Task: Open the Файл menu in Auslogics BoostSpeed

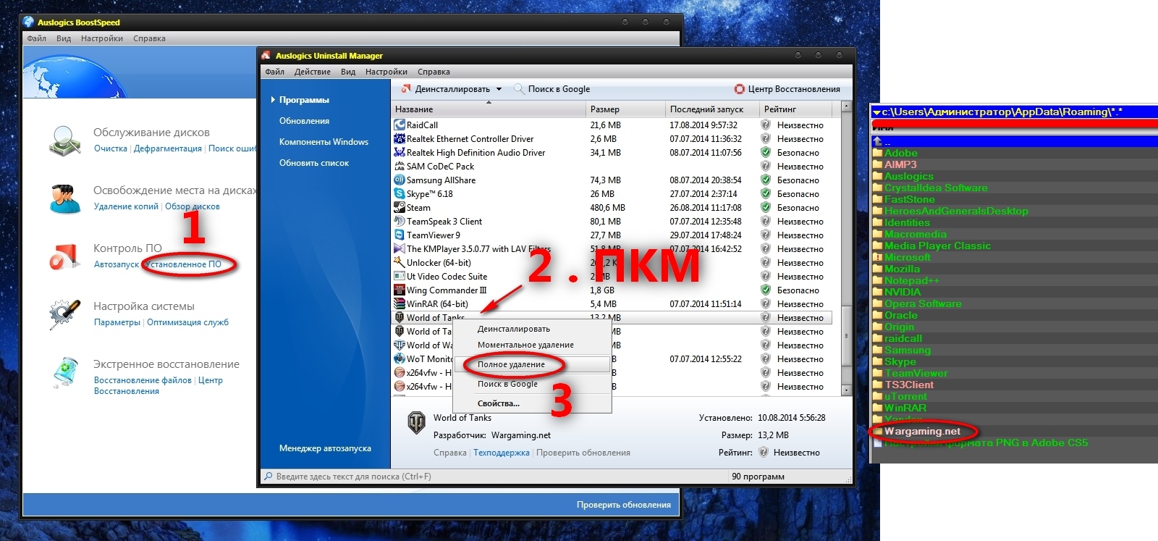Action: pyautogui.click(x=36, y=38)
